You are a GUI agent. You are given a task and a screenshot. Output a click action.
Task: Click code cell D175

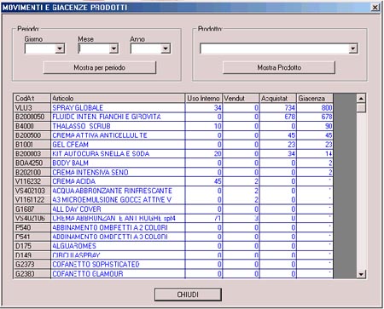click(32, 246)
